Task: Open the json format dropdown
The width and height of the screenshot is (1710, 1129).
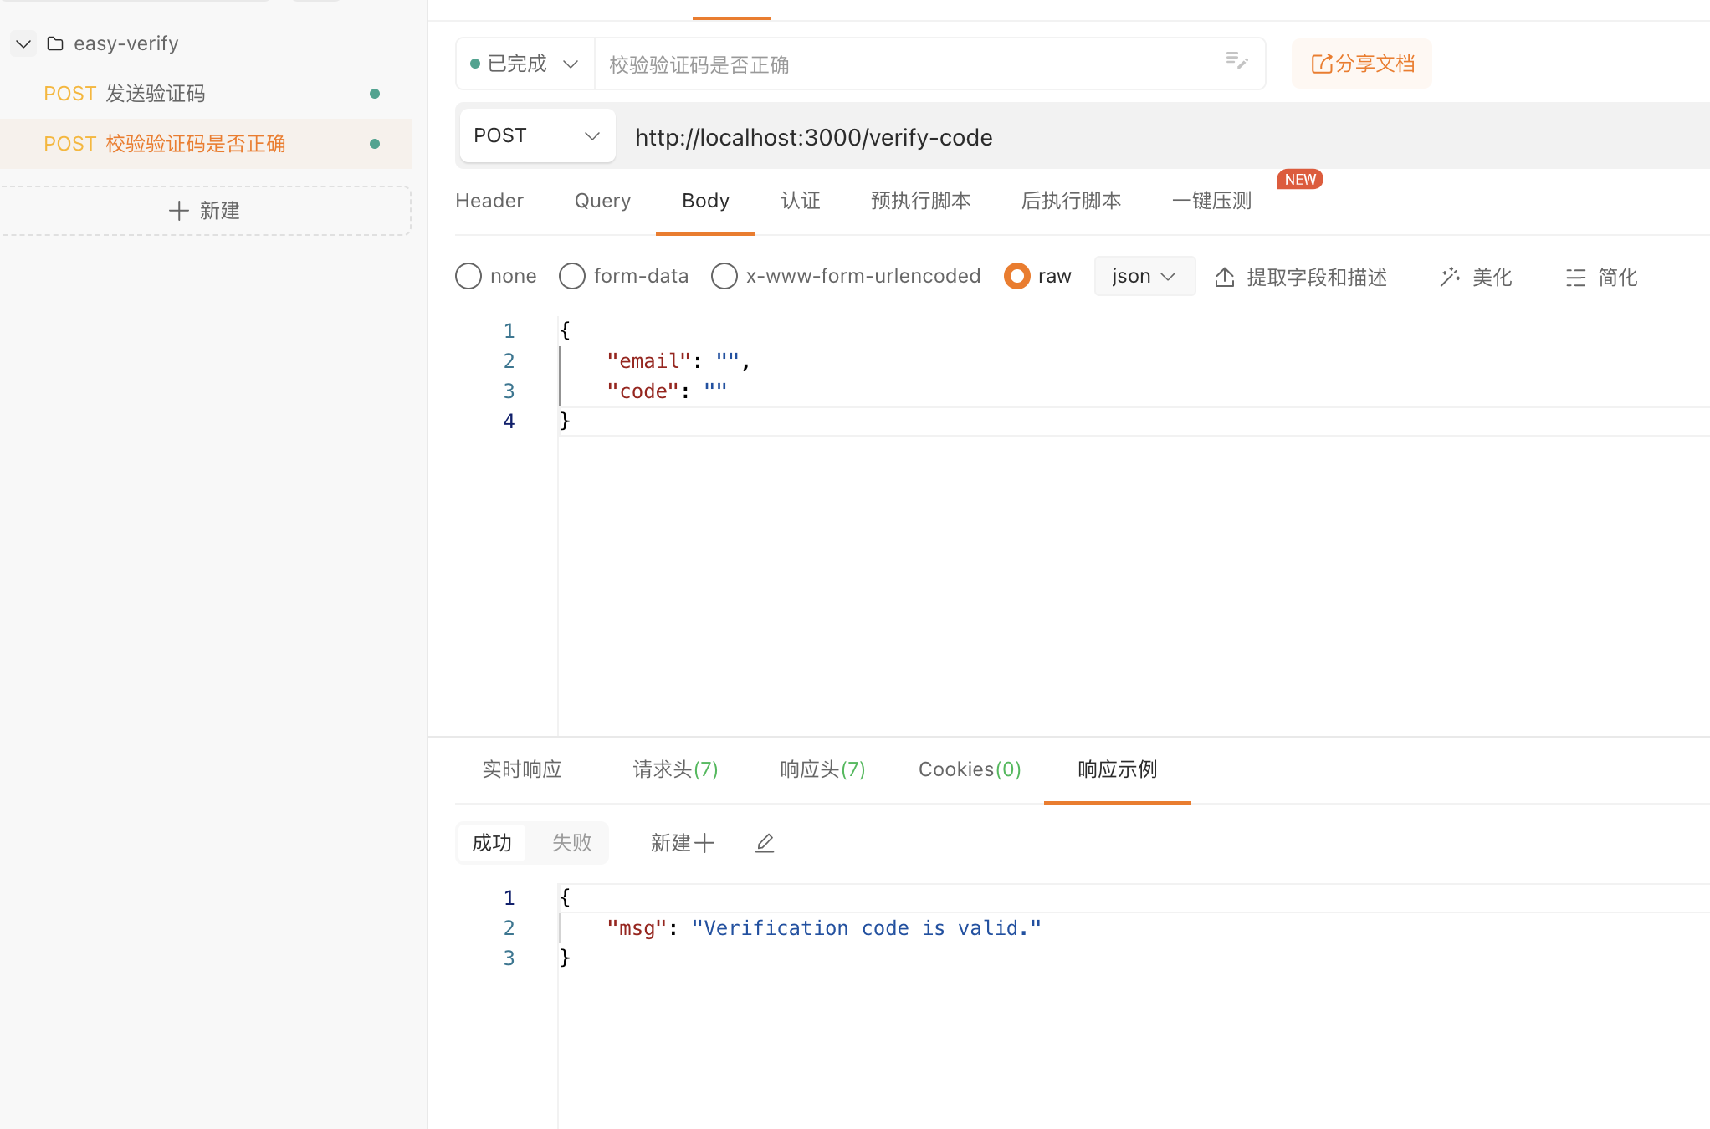Action: [x=1144, y=276]
